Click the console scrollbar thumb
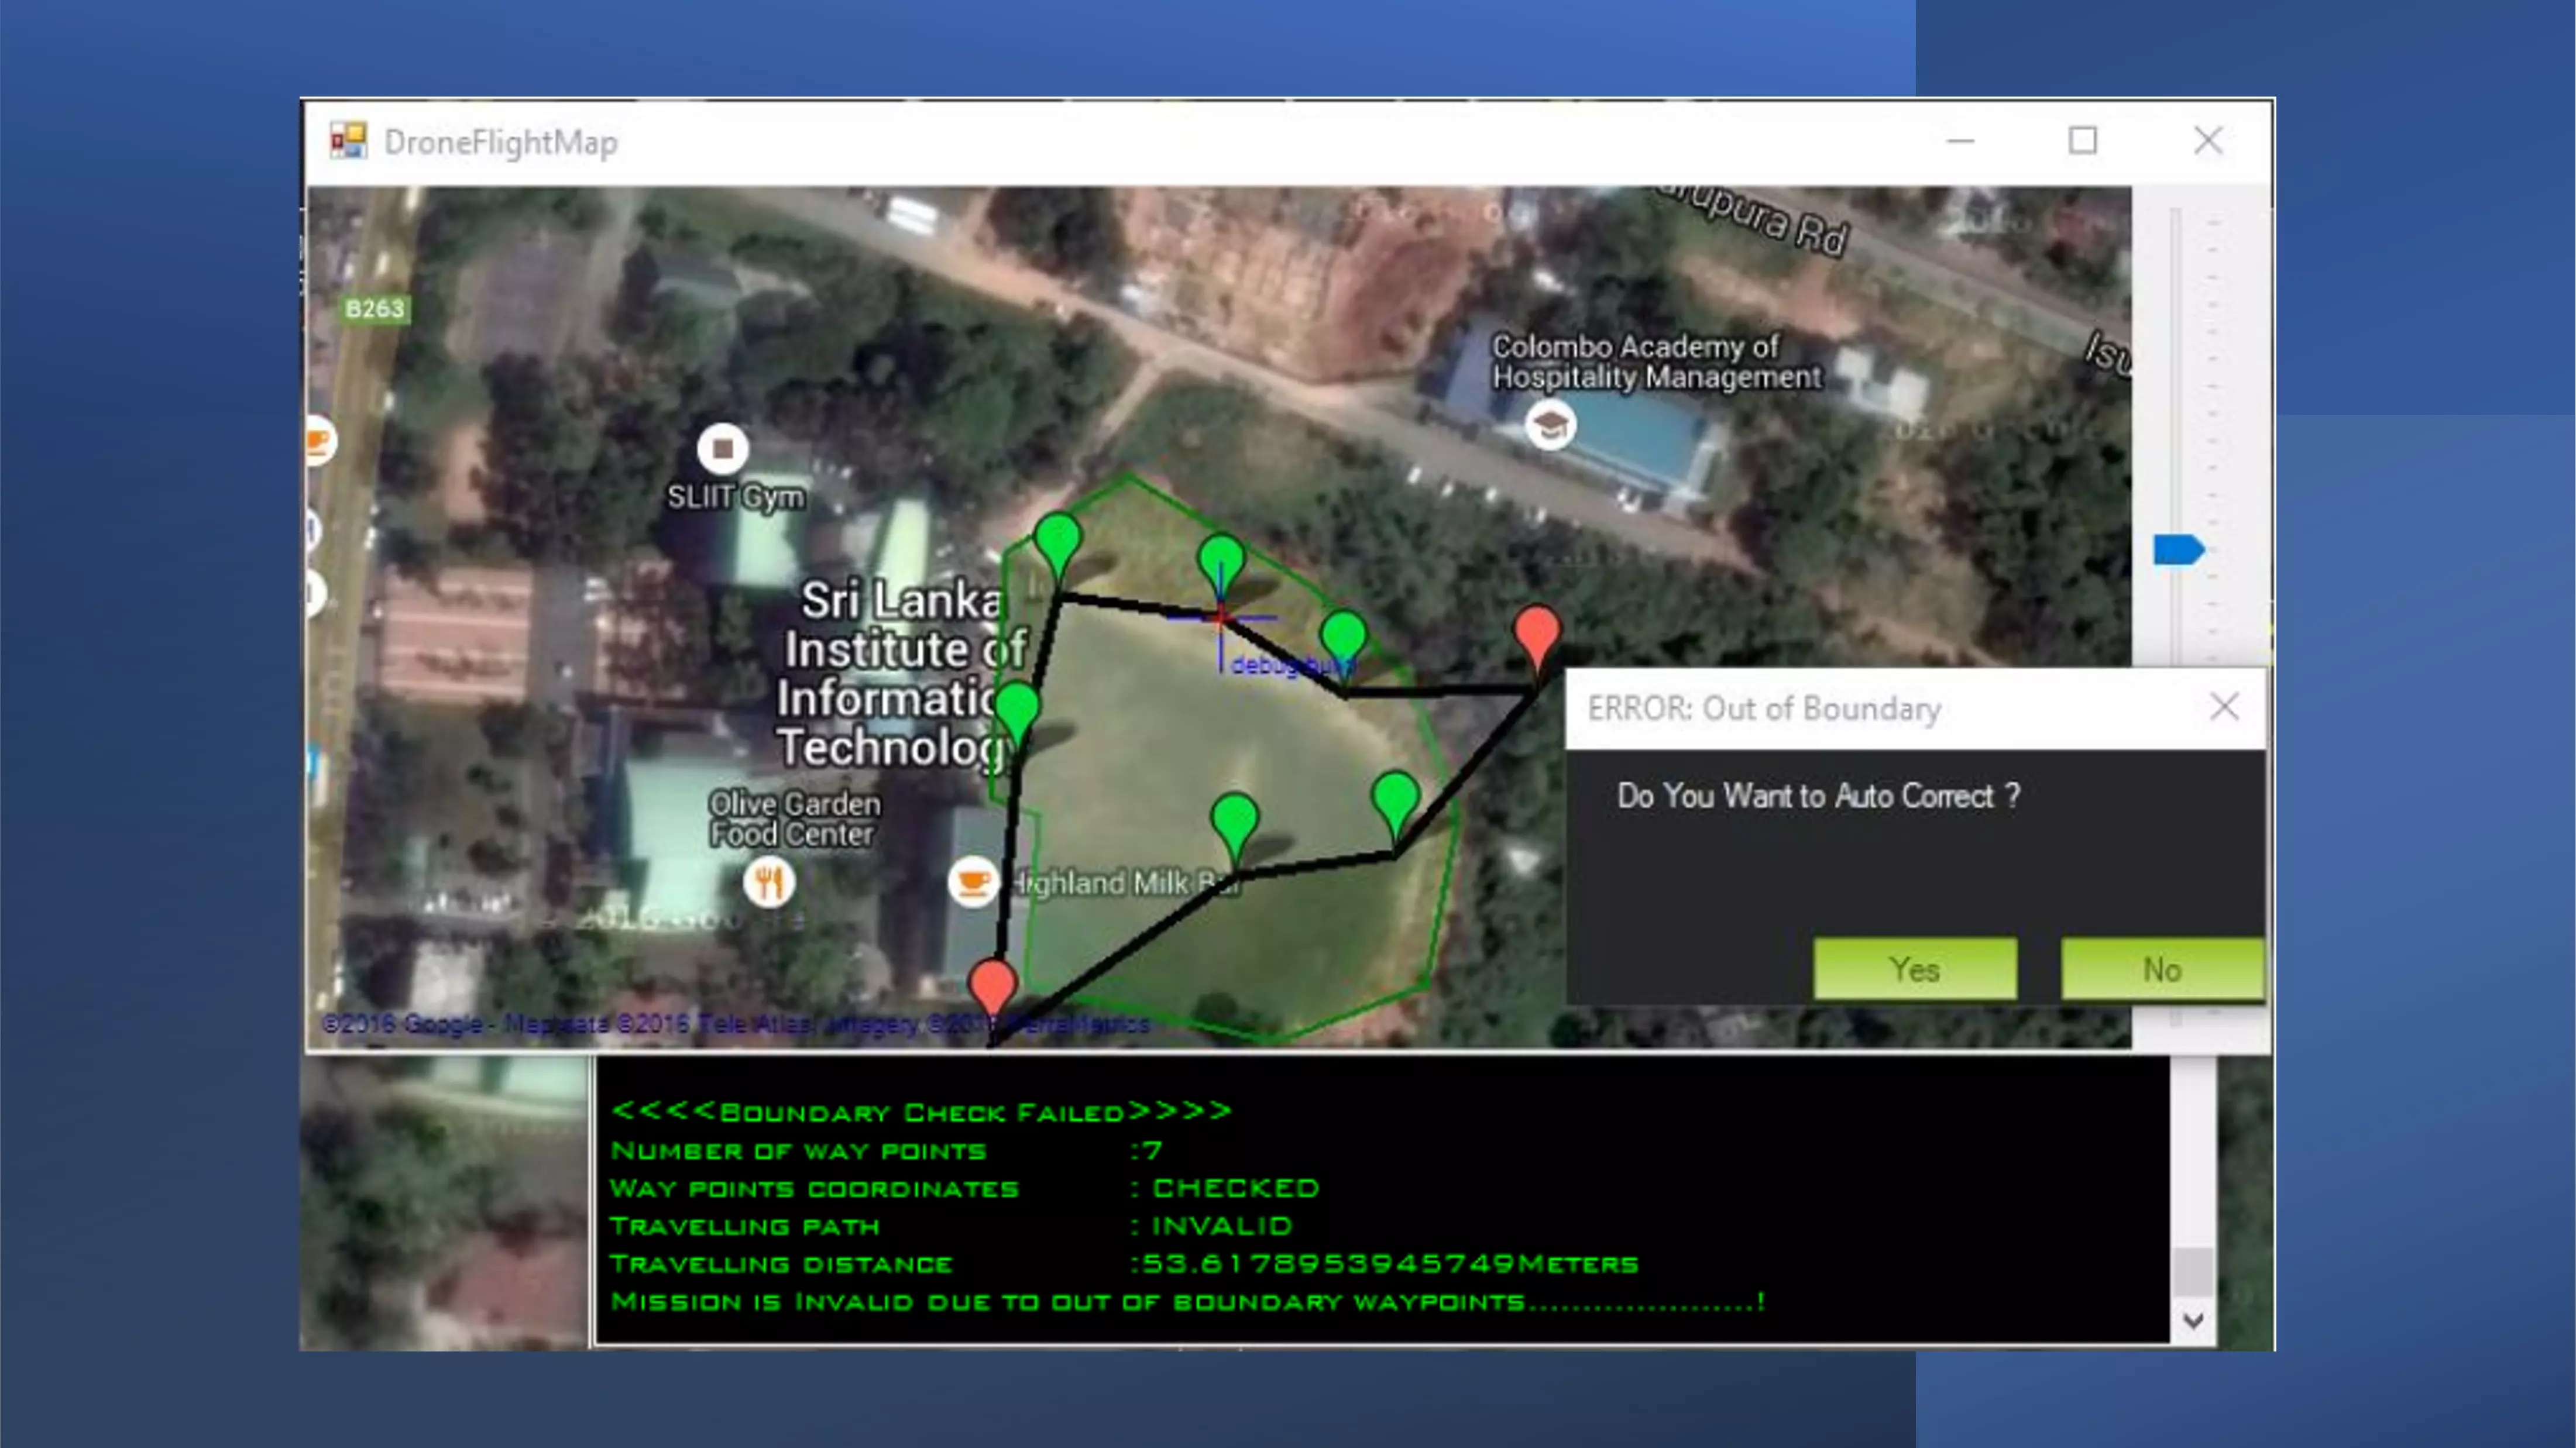 (x=2193, y=1271)
